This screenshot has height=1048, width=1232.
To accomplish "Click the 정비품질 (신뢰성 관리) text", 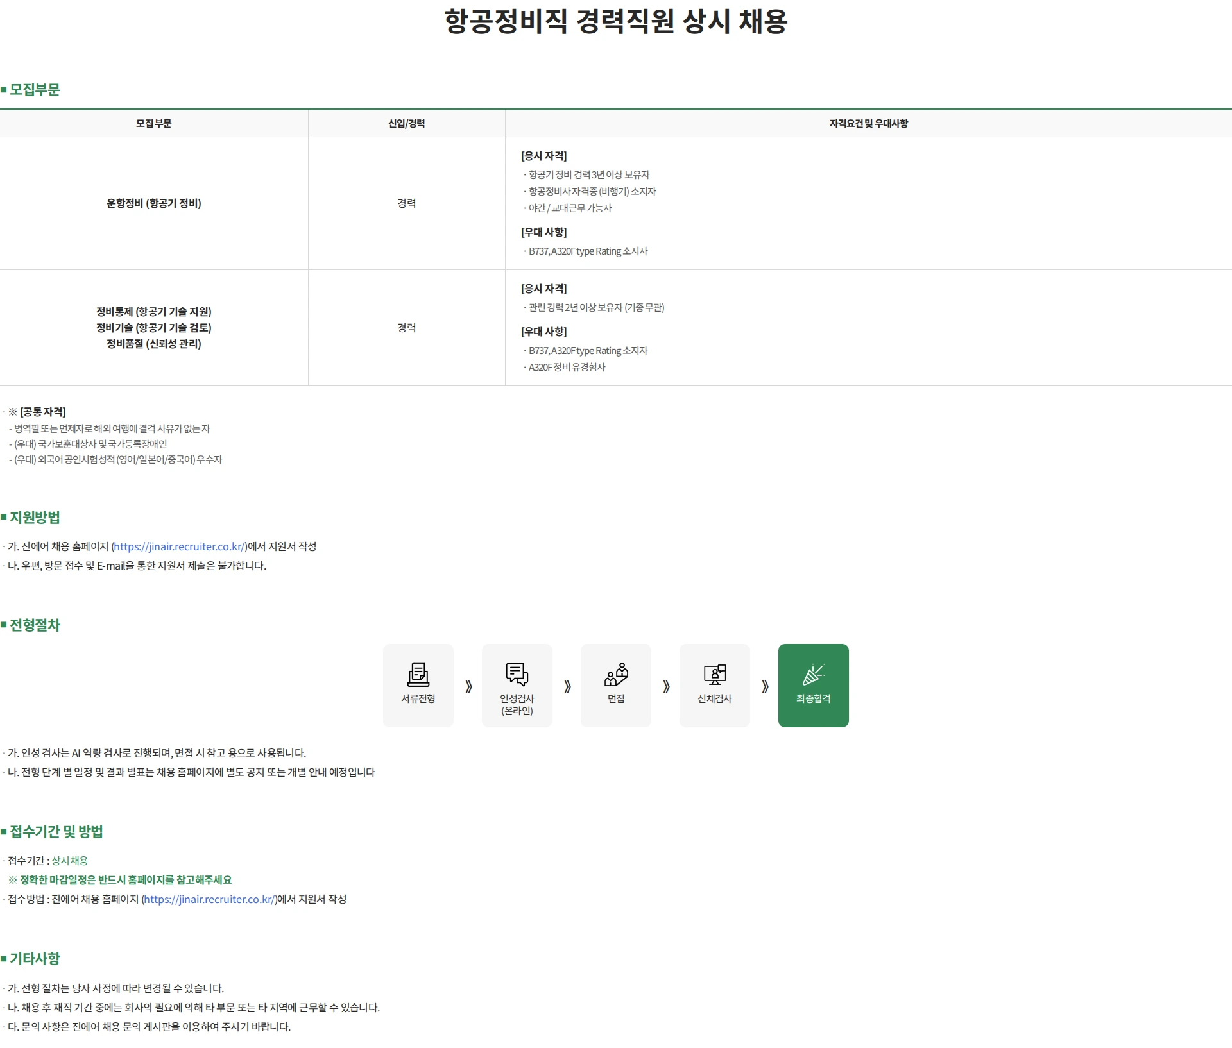I will click(154, 344).
